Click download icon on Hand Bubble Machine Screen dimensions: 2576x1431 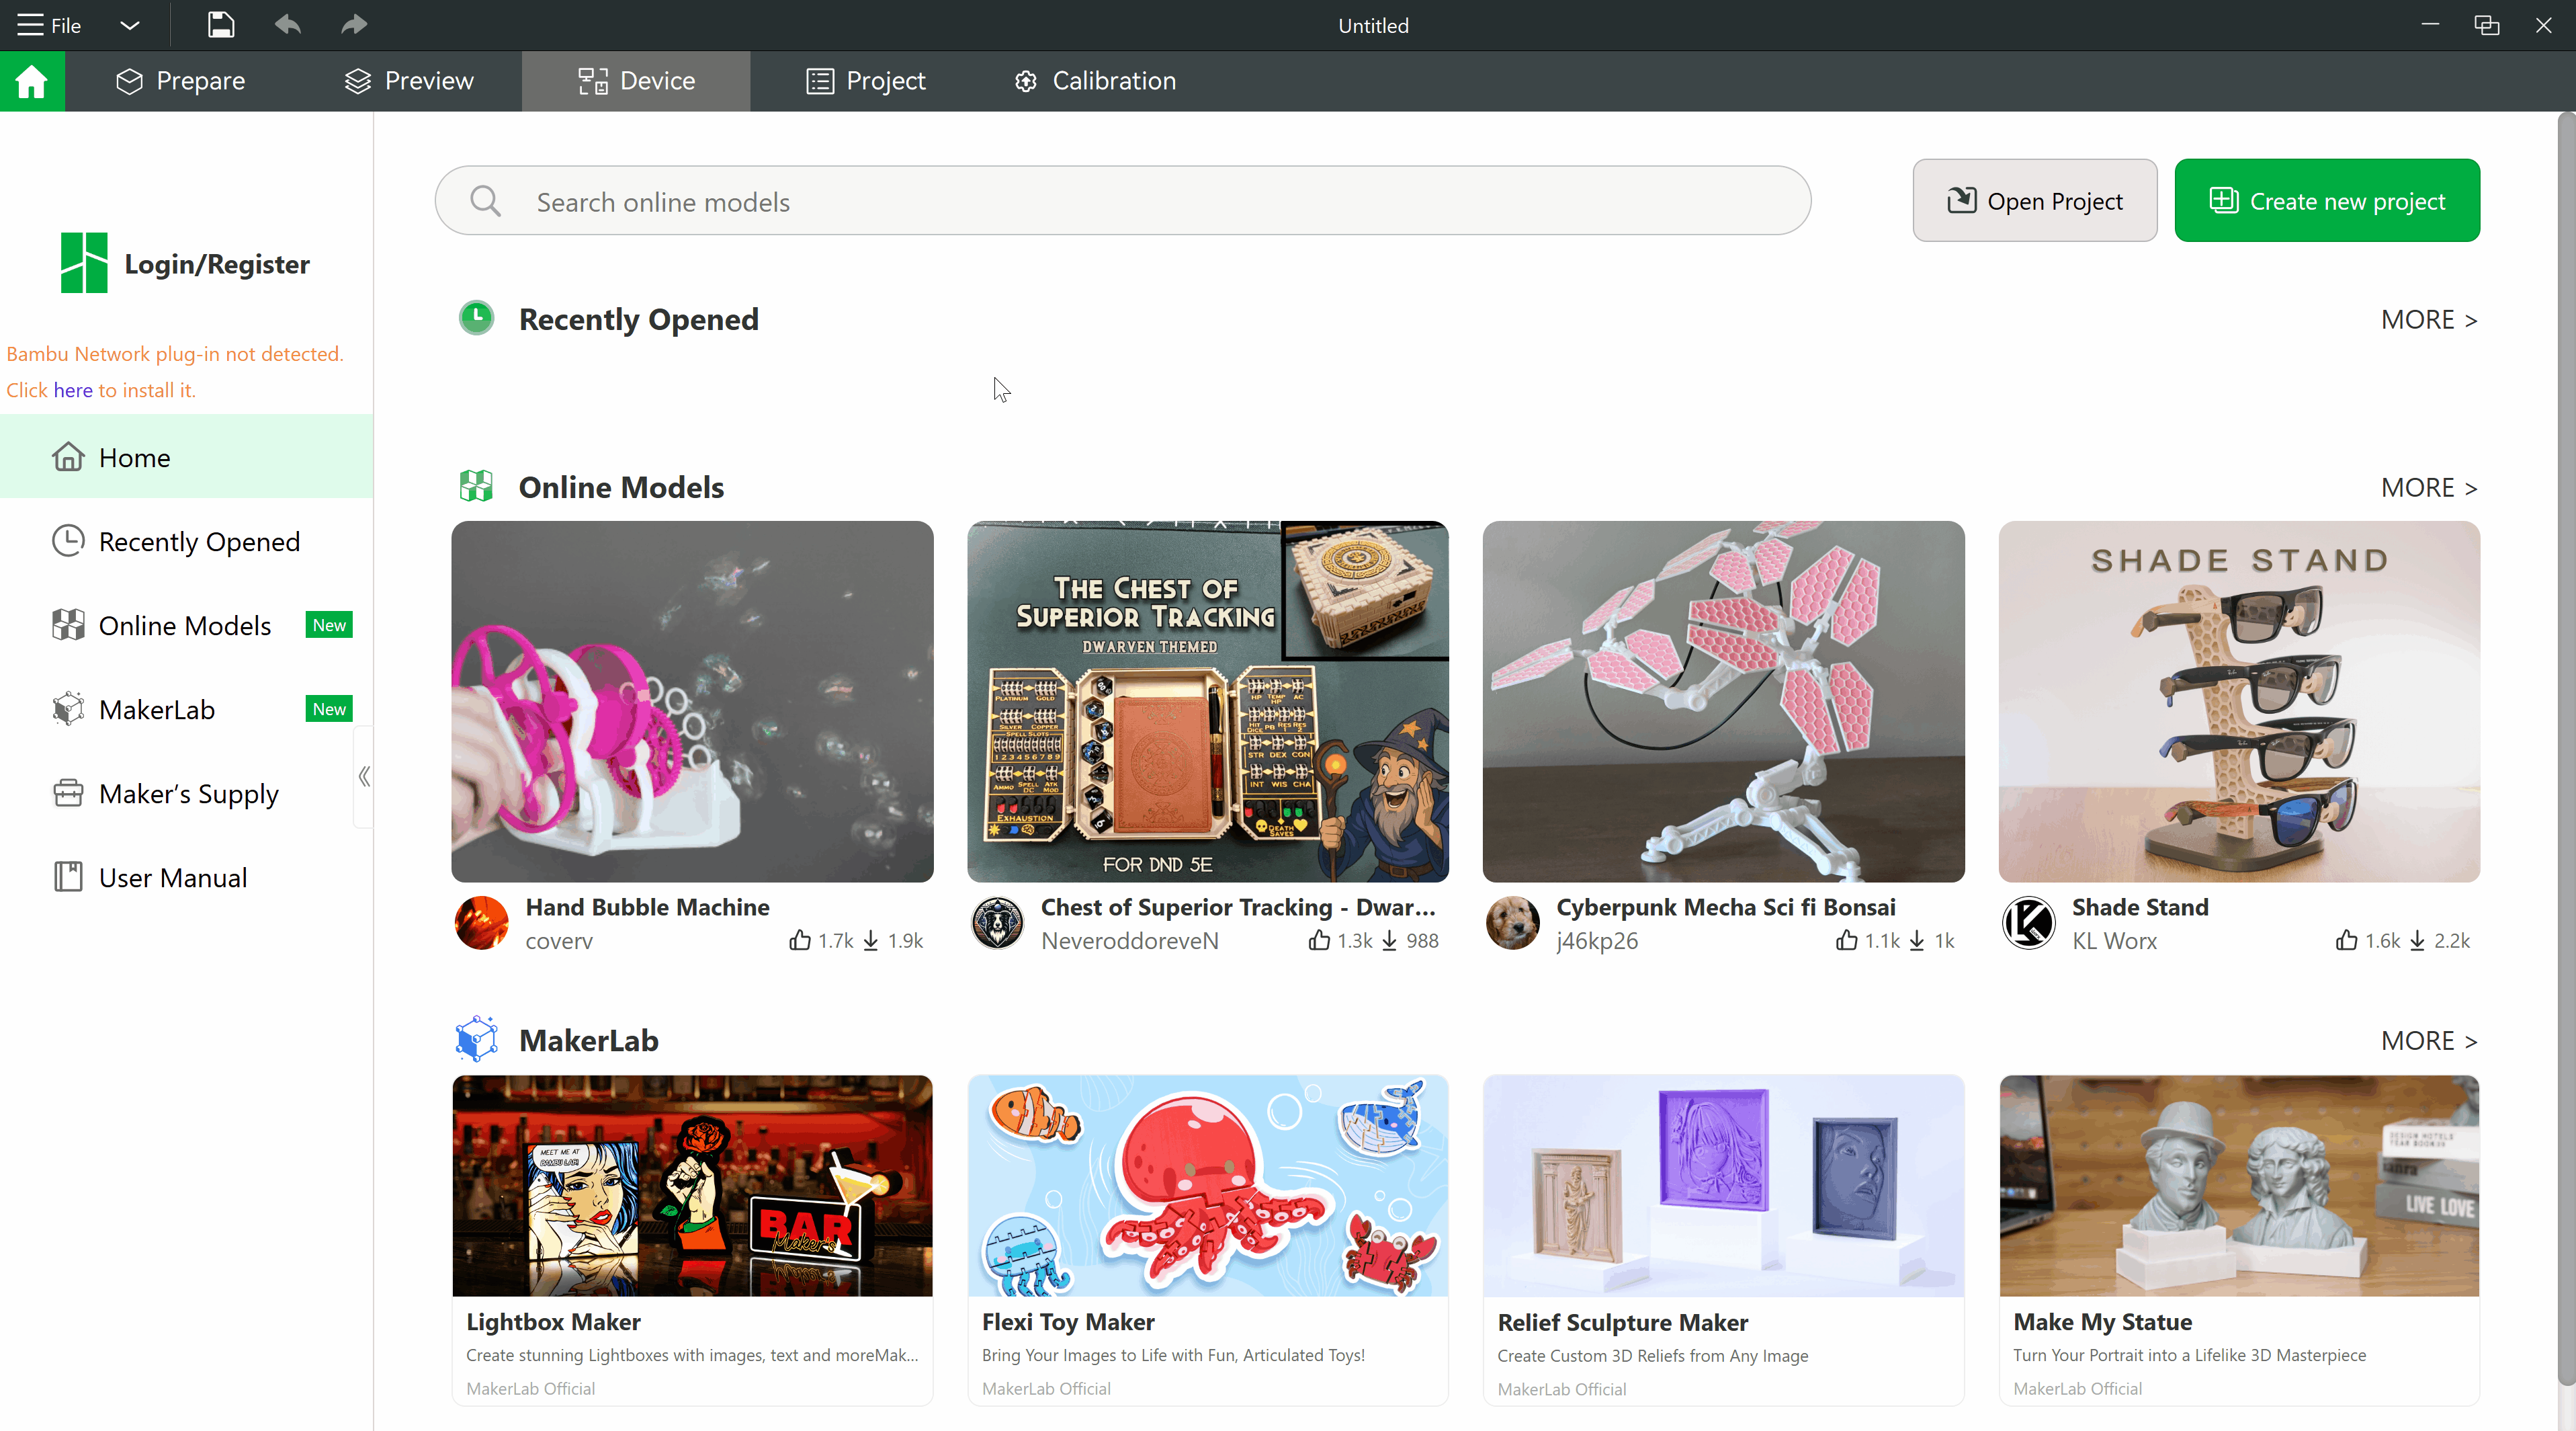871,940
